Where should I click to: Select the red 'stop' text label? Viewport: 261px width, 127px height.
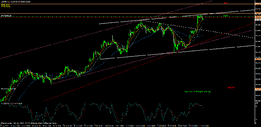click(x=226, y=3)
